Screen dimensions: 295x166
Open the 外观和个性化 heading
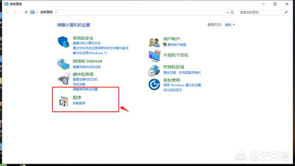tap(176, 55)
